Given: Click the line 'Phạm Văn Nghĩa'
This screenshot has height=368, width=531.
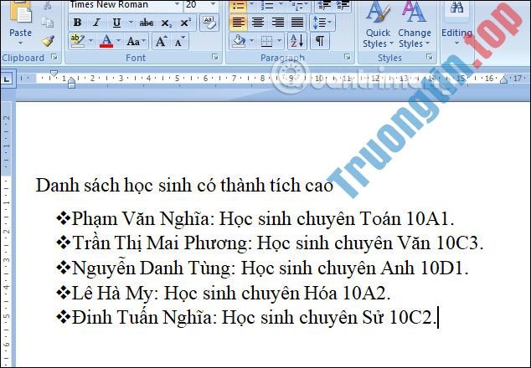Looking at the screenshot, I should pos(255,218).
